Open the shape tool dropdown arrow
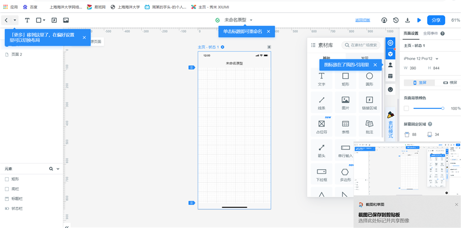Viewport: 461px width, 228px height. (x=44, y=20)
